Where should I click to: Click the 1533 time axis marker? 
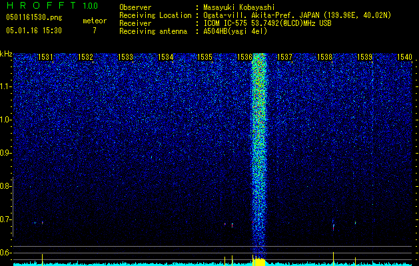125,57
